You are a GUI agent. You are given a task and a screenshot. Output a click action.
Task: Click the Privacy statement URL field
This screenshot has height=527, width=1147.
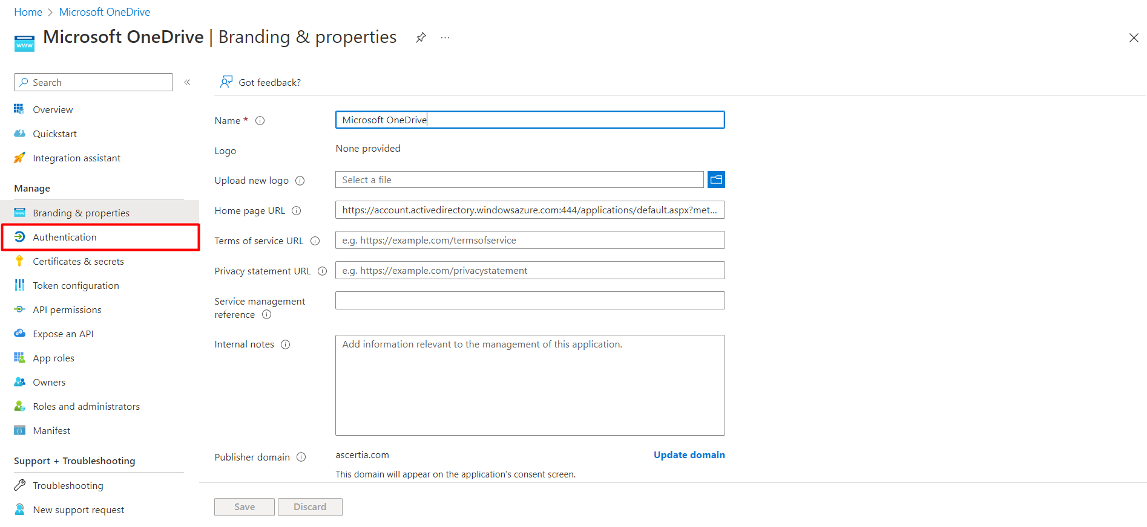530,270
